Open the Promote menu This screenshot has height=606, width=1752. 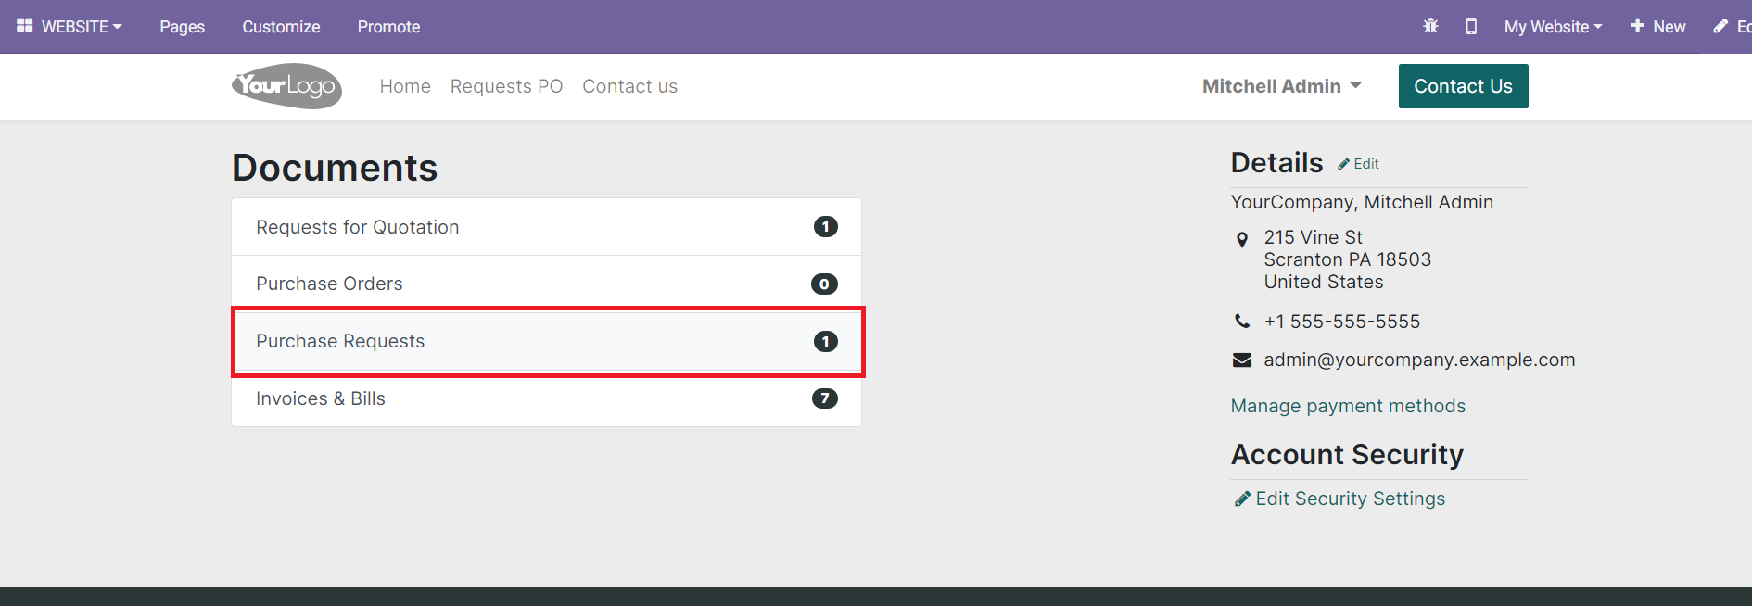click(x=388, y=27)
